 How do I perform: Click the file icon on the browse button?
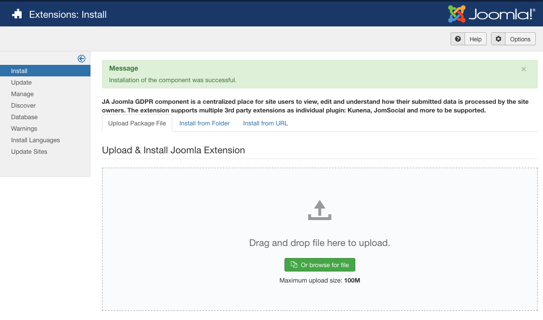[294, 265]
